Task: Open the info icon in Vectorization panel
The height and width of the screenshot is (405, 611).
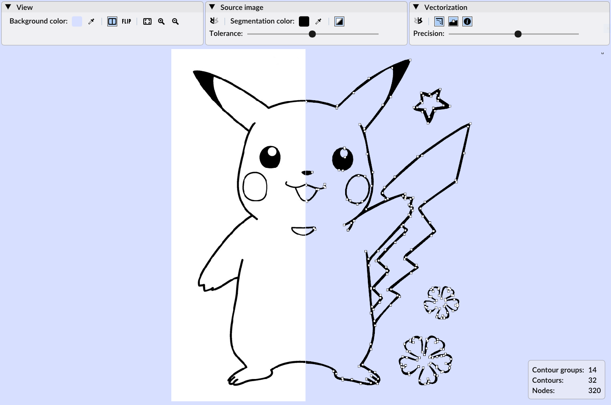Action: pos(467,21)
